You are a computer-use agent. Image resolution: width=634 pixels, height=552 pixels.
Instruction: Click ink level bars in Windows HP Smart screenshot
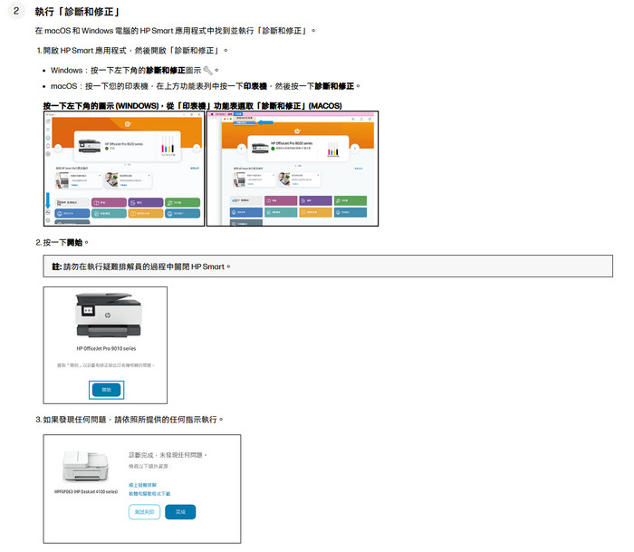pyautogui.click(x=166, y=145)
